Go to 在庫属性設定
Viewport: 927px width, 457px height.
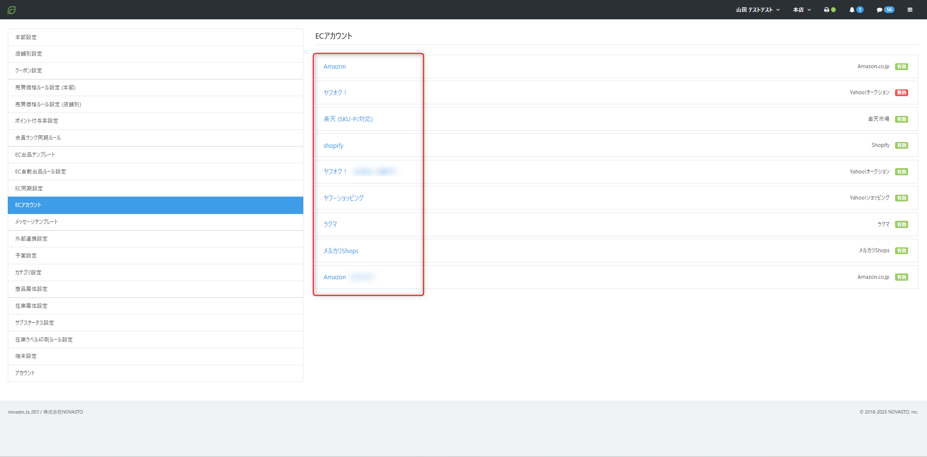tap(155, 306)
